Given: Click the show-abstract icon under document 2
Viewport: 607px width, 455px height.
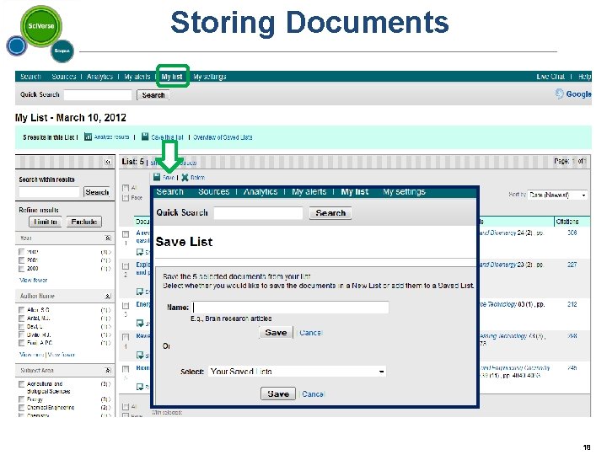Looking at the screenshot, I should tap(140, 292).
